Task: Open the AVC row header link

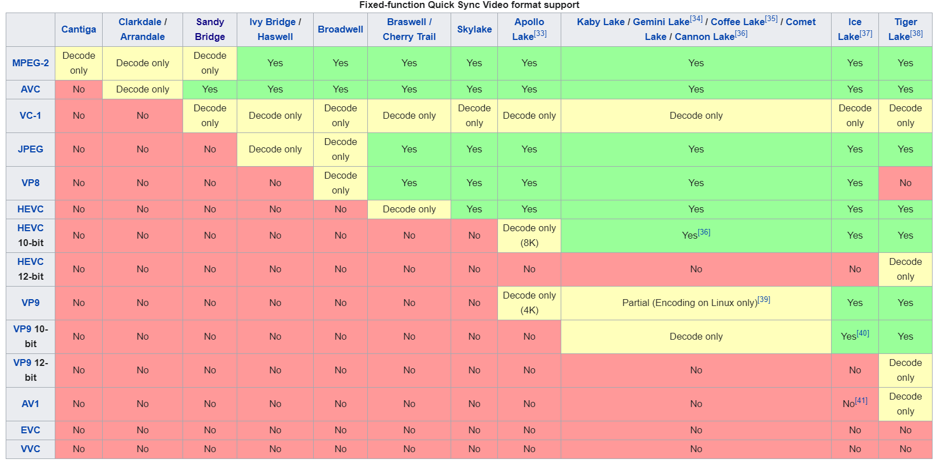Action: 30,89
